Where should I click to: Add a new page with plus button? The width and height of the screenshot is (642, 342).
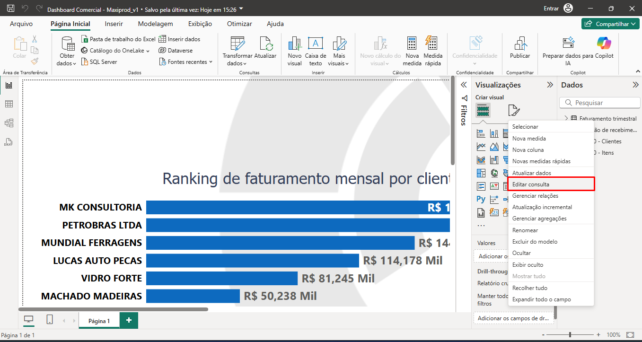click(129, 320)
